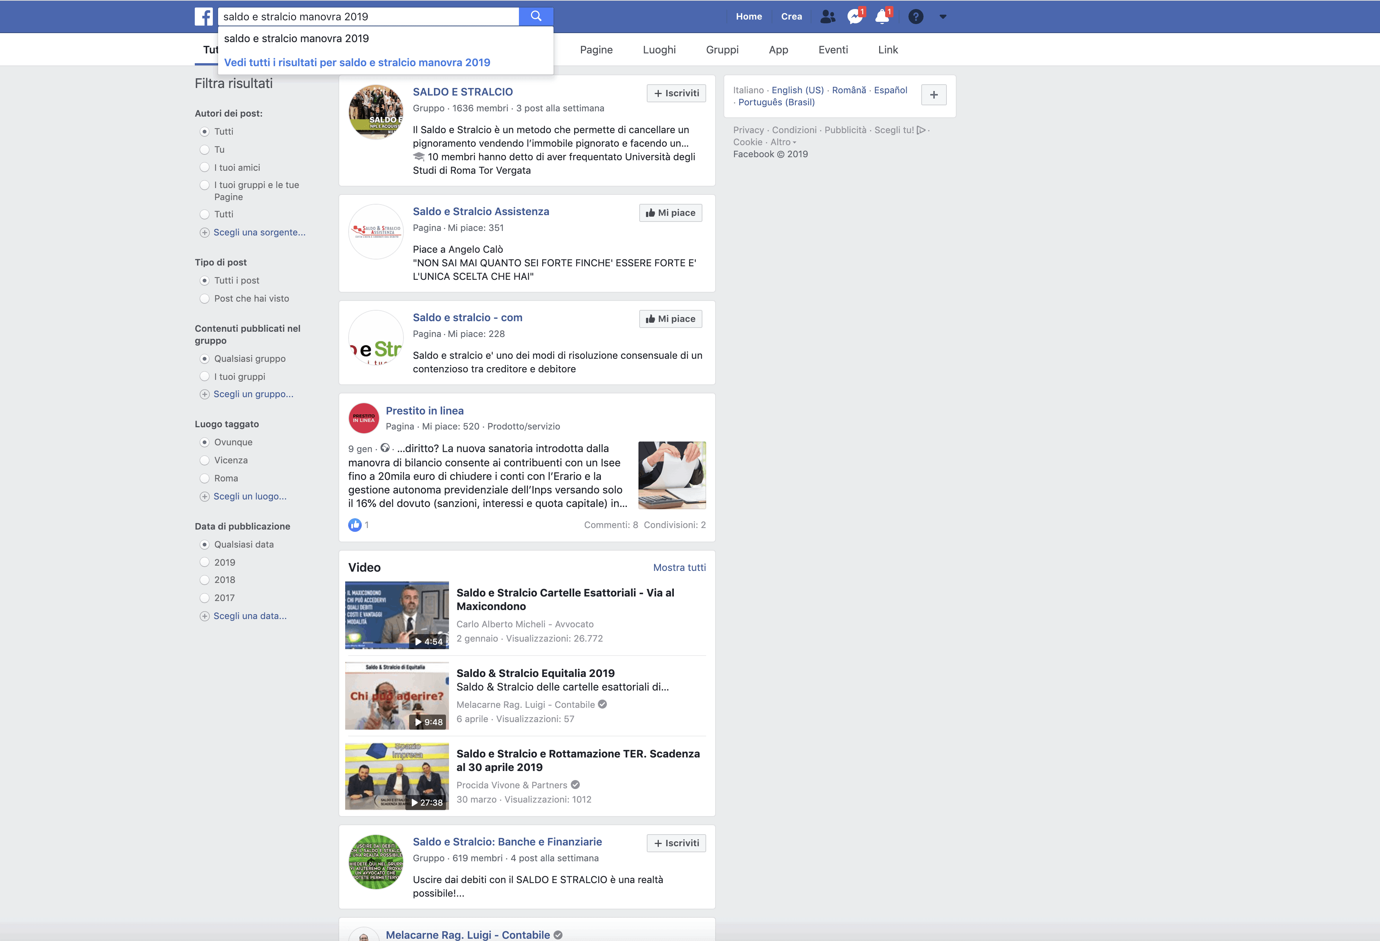Viewport: 1380px width, 941px height.
Task: Click the plus icon to add language
Action: (x=933, y=95)
